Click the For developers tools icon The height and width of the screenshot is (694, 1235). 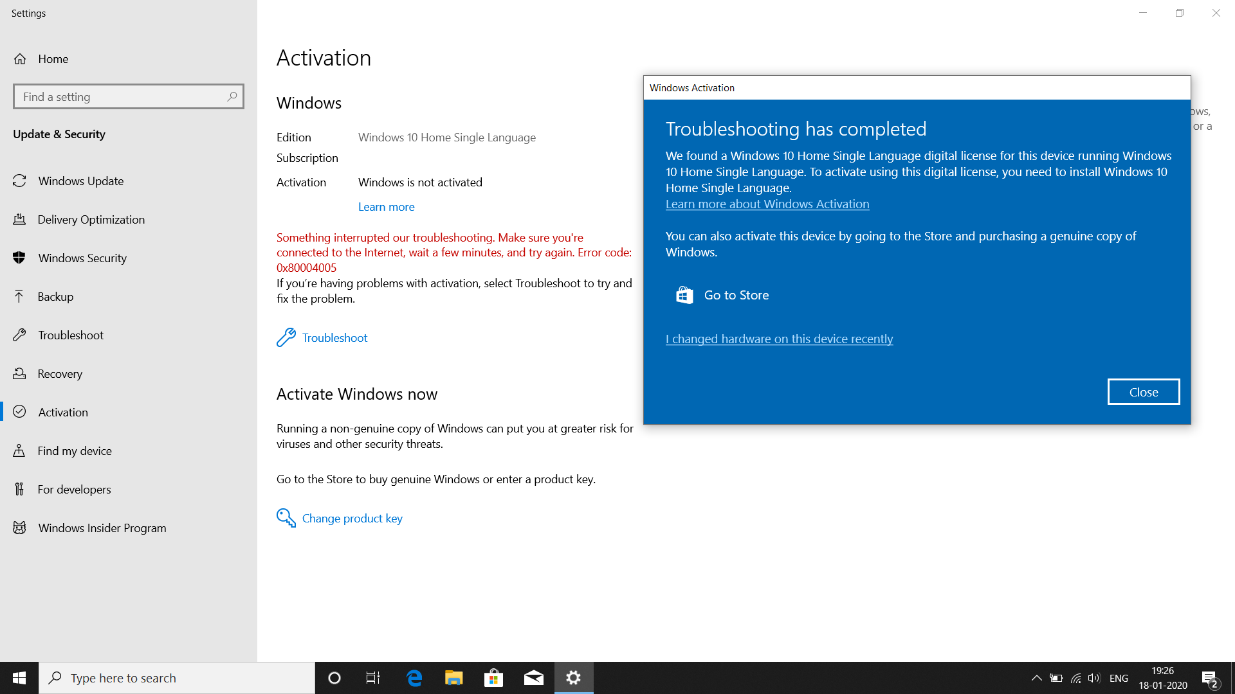pyautogui.click(x=19, y=489)
